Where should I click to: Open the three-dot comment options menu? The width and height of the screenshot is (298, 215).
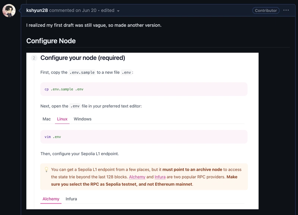[x=286, y=10]
